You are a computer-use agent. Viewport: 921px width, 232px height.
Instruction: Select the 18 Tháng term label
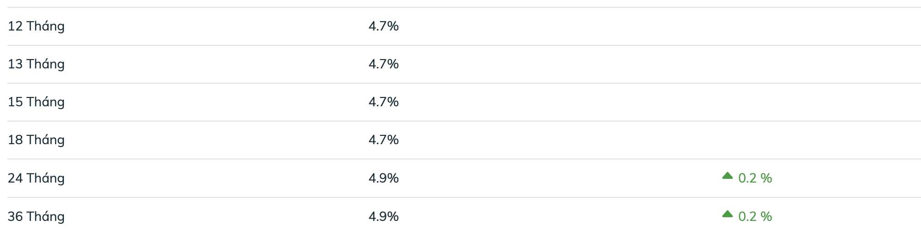click(x=36, y=140)
